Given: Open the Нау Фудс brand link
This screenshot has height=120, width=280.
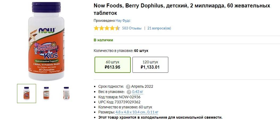Looking at the screenshot, I should tap(123, 20).
